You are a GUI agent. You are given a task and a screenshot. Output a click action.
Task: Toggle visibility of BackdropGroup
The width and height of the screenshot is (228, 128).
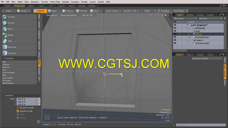click(x=175, y=37)
